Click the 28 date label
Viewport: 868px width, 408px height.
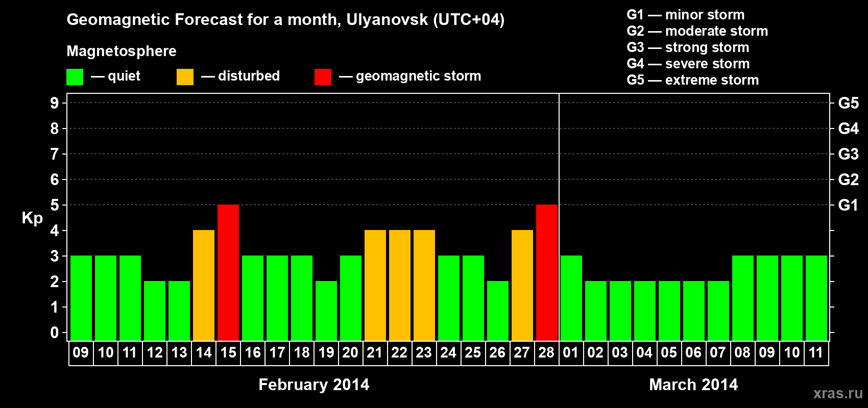[546, 353]
